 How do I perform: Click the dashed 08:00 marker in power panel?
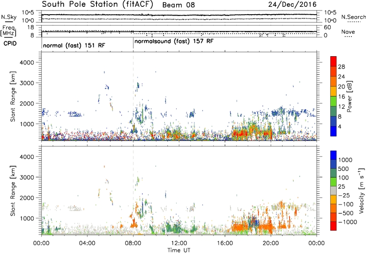133,96
